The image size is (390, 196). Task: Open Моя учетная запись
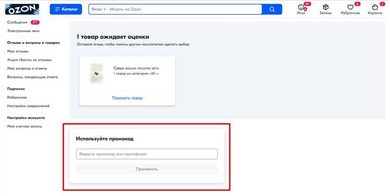24,126
